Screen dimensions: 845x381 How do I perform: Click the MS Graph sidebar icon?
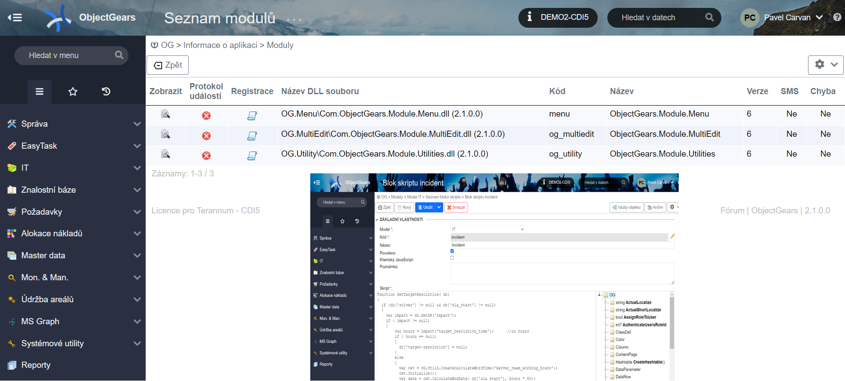12,322
